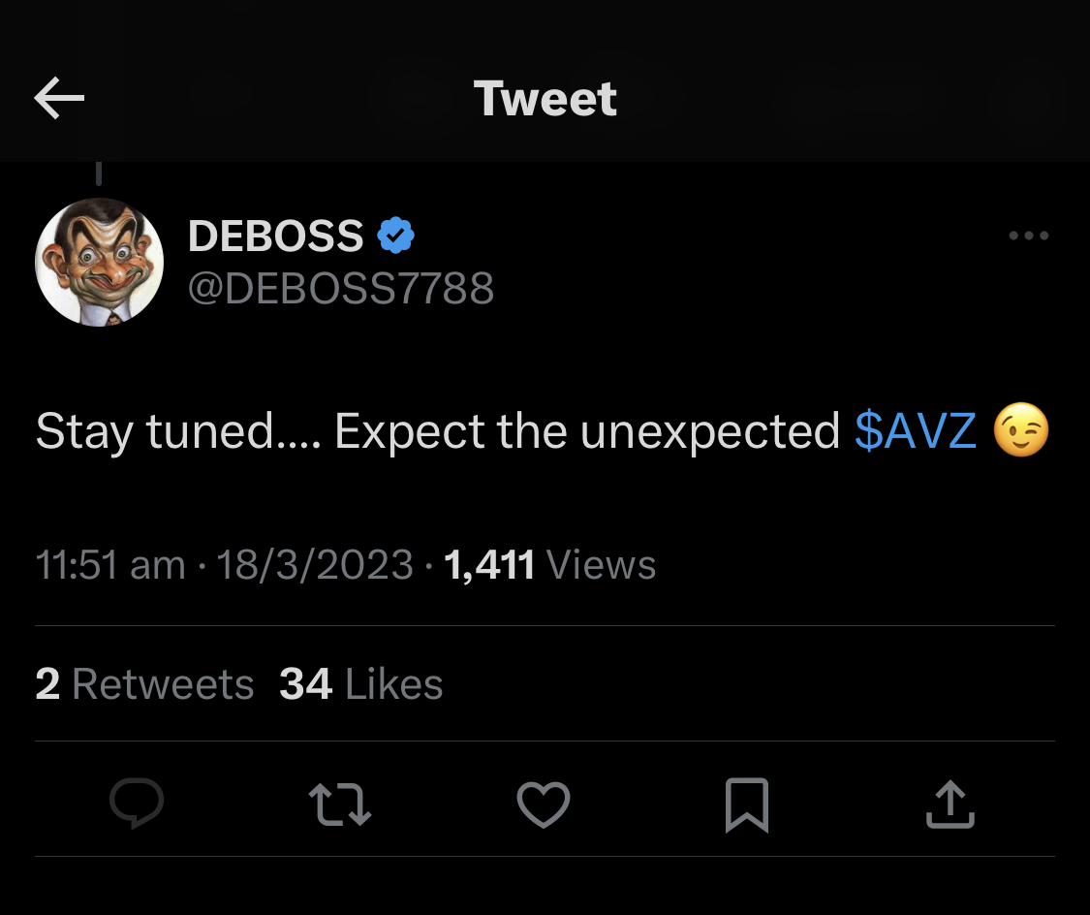Click the winking face emoji
Image resolution: width=1090 pixels, height=915 pixels.
pos(1021,431)
